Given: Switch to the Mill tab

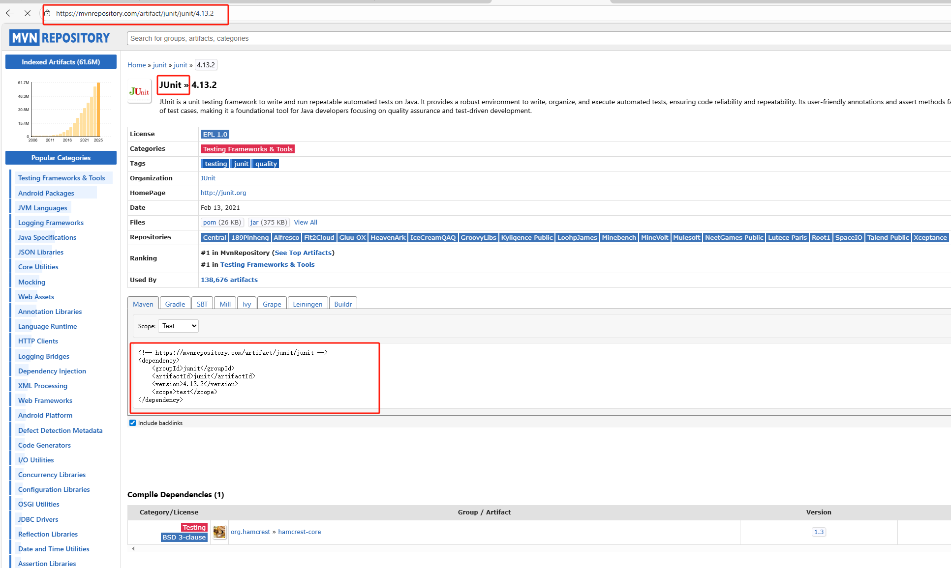Looking at the screenshot, I should coord(225,304).
